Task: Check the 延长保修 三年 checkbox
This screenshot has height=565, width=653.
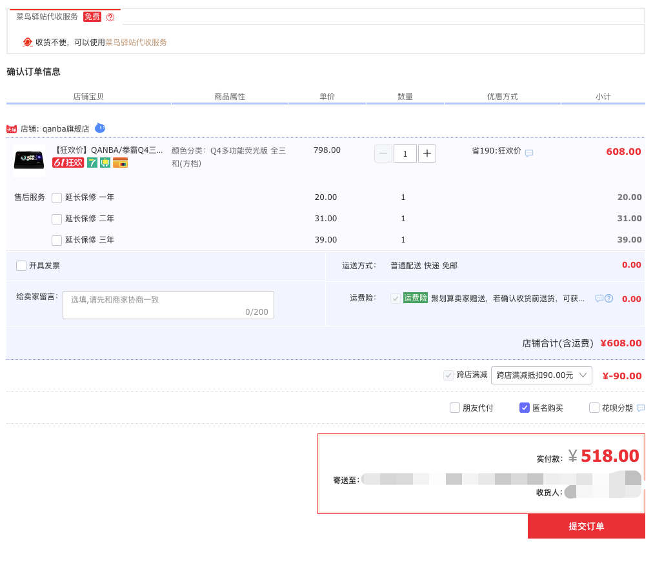Action: (x=57, y=240)
